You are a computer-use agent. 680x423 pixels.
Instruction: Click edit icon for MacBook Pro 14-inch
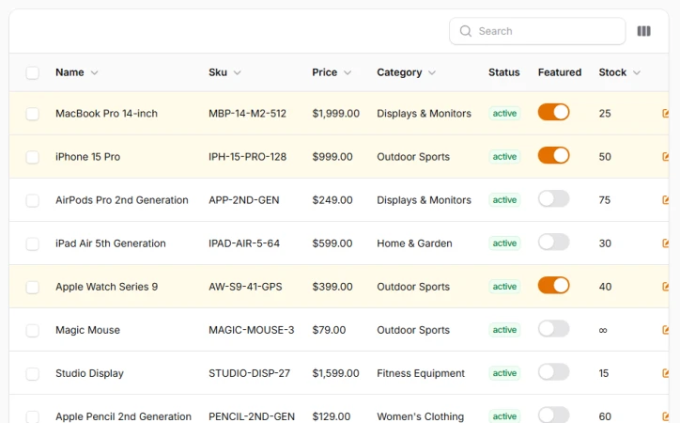coord(665,113)
